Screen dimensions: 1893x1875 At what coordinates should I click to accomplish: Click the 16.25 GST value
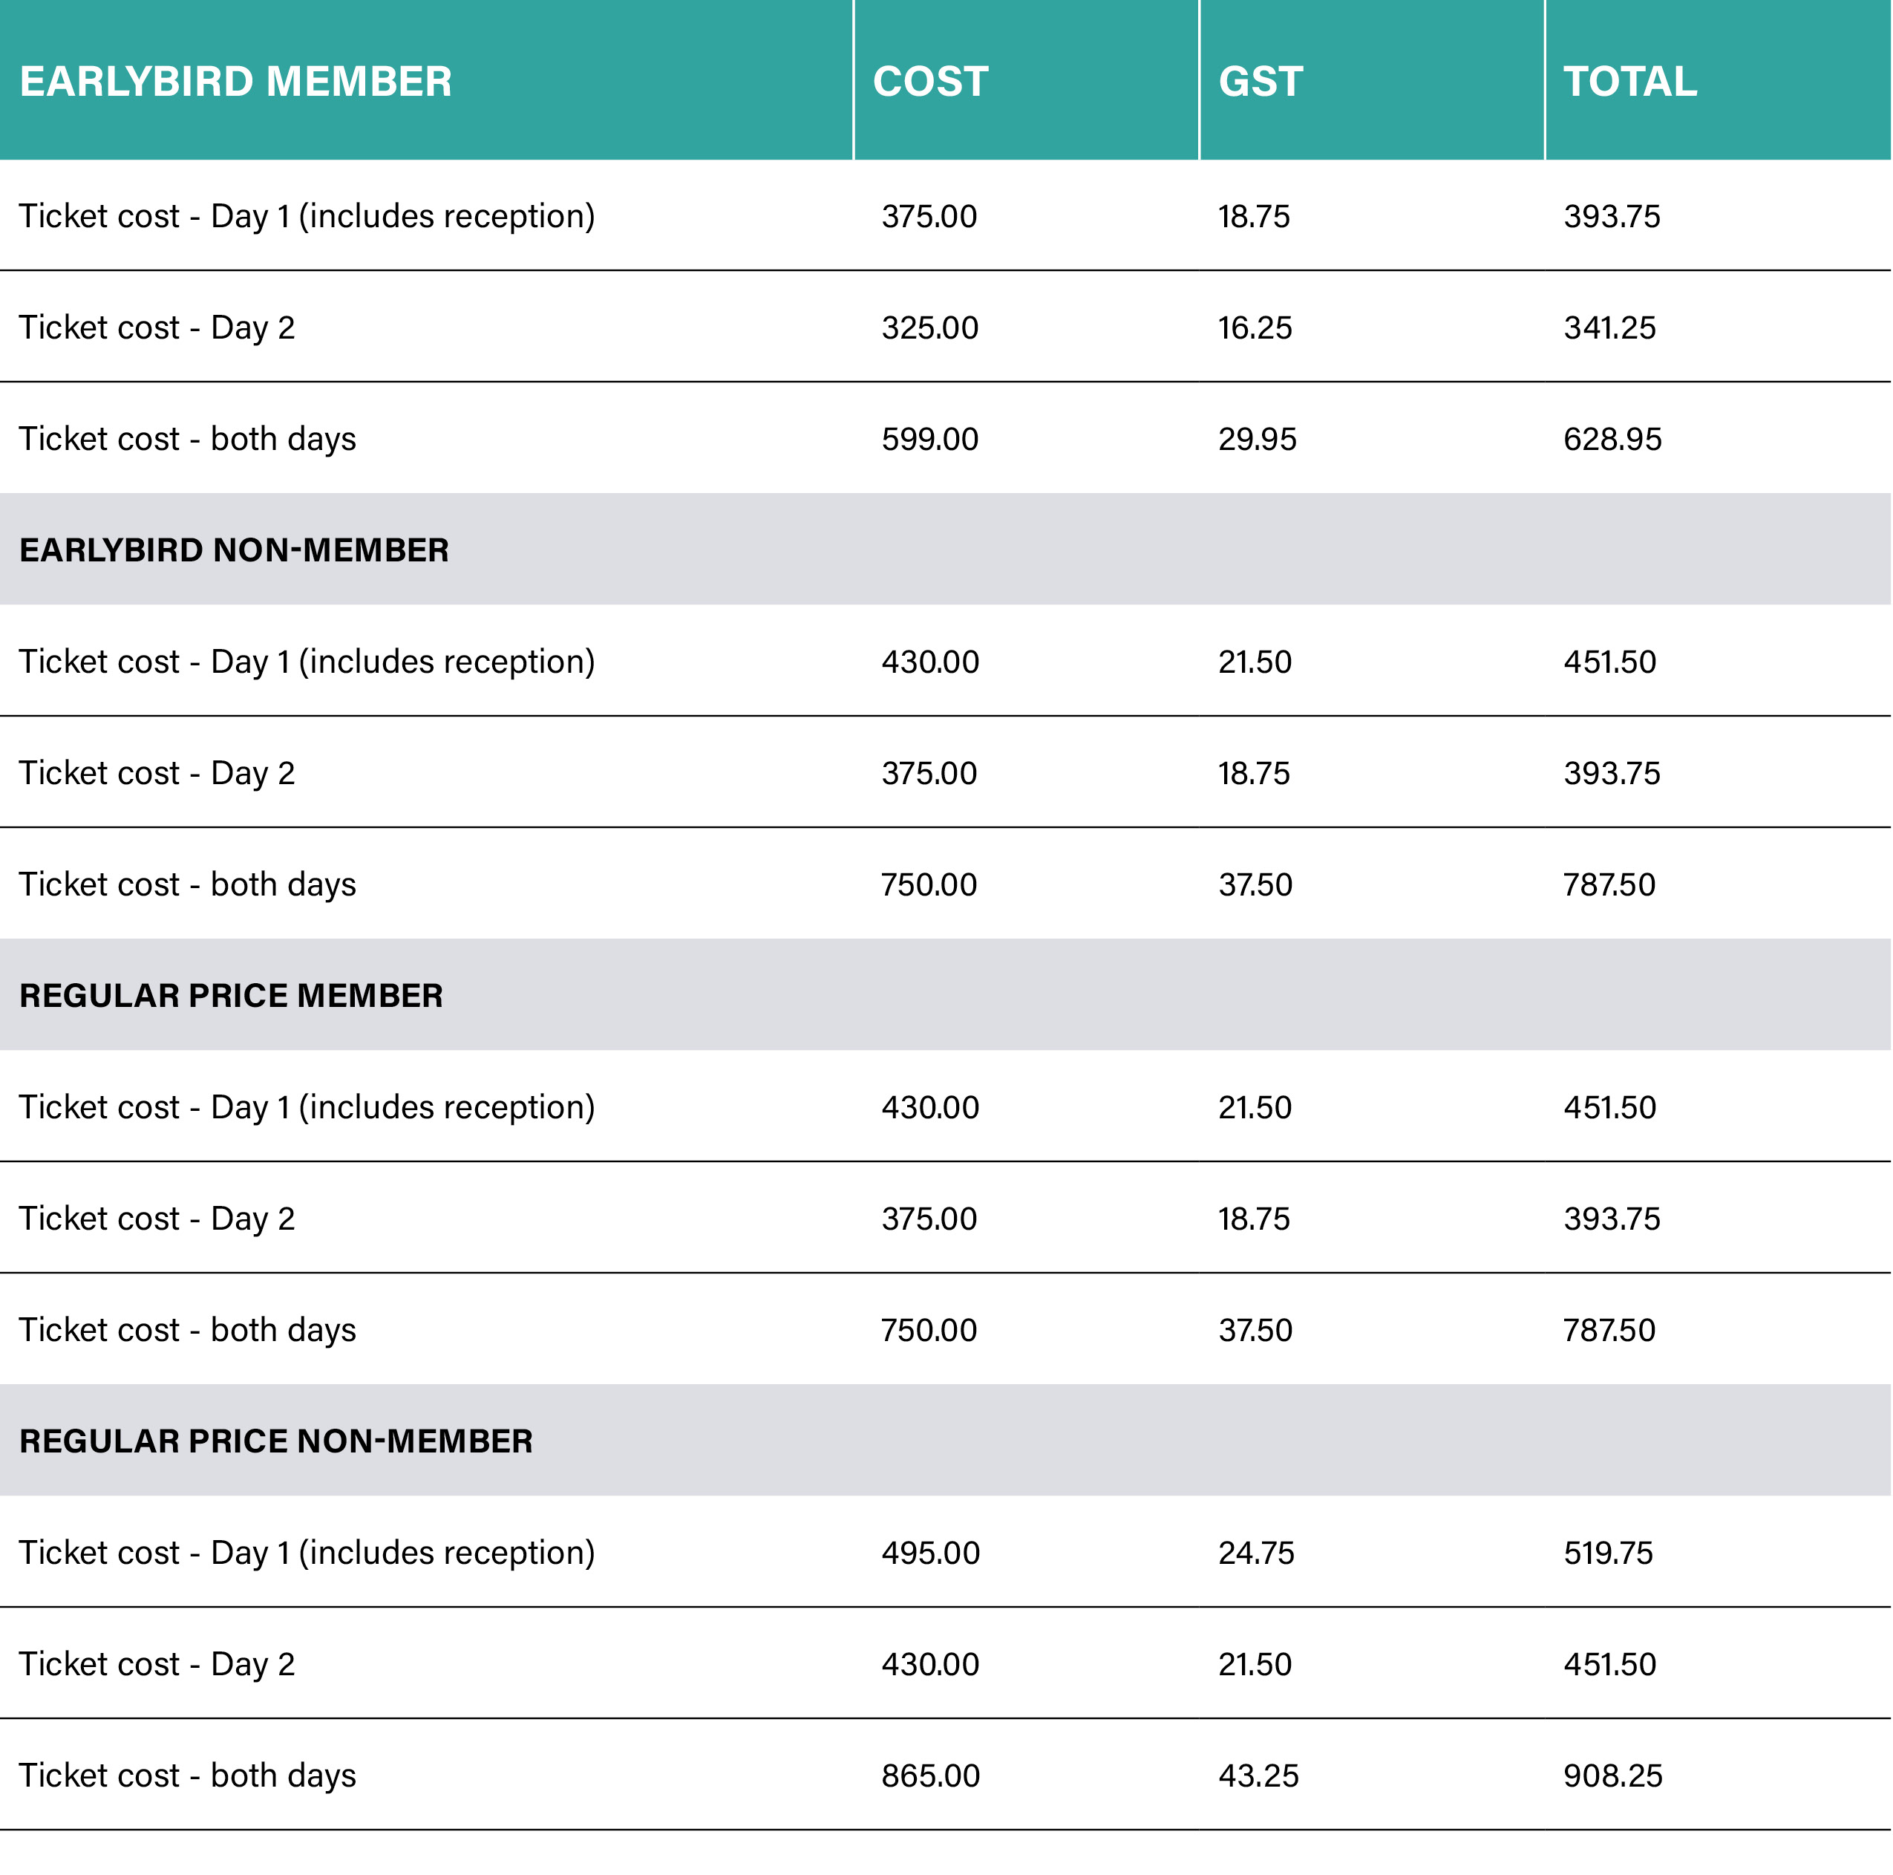coord(1255,327)
